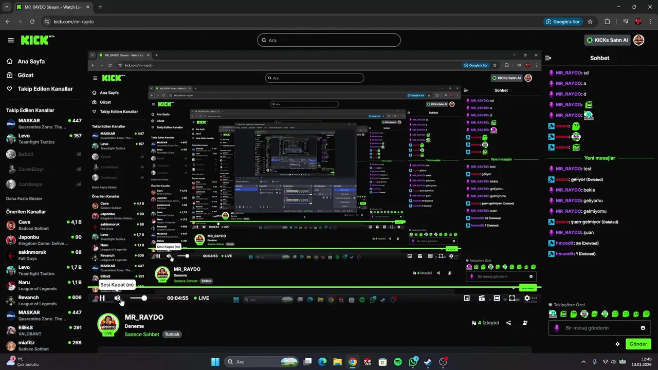The width and height of the screenshot is (658, 370).
Task: Collapse the Sohbet chat panel
Action: tap(549, 58)
